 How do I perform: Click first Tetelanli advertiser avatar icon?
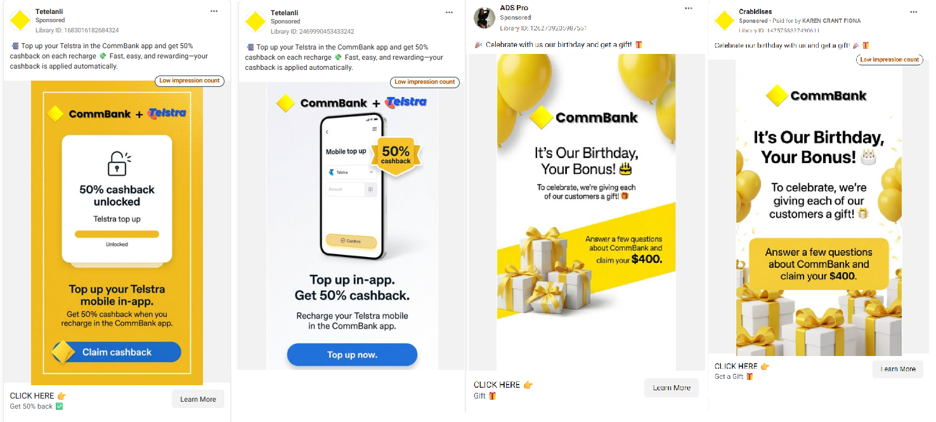20,20
